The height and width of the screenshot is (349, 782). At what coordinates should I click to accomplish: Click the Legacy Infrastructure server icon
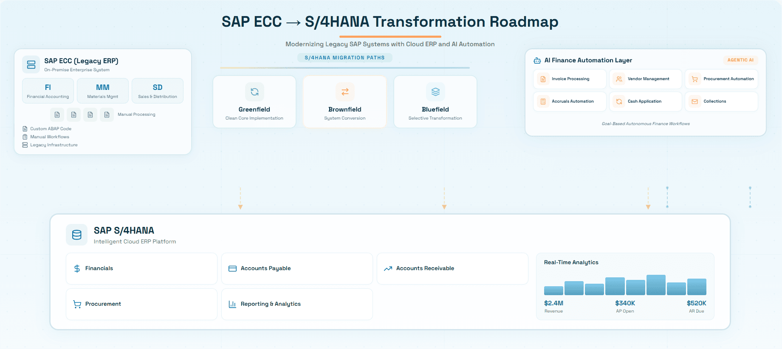click(25, 145)
